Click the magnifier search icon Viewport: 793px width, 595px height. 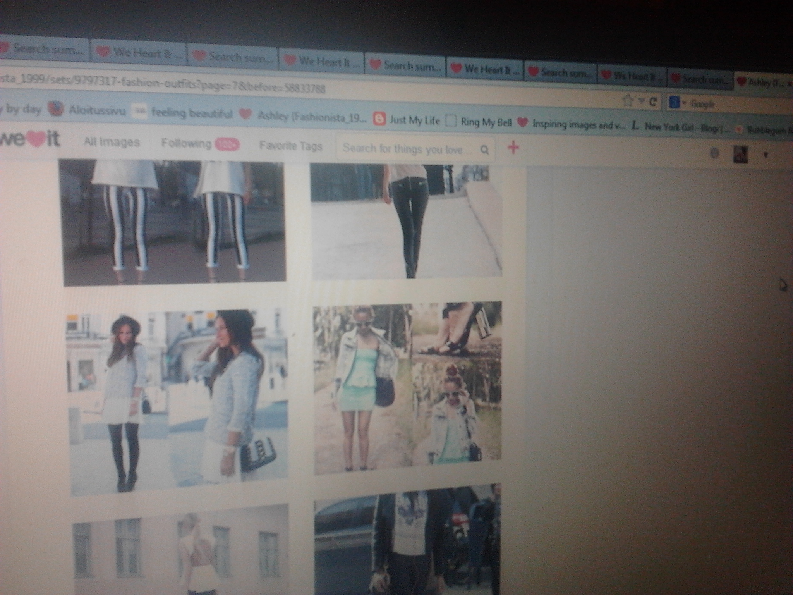click(x=484, y=150)
